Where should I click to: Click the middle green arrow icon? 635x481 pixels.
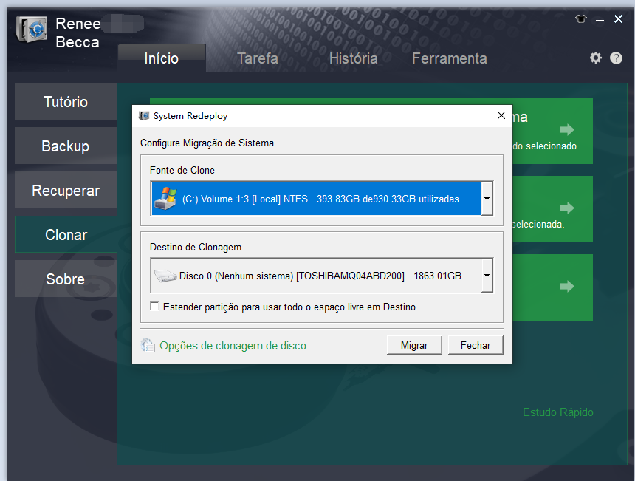coord(566,208)
